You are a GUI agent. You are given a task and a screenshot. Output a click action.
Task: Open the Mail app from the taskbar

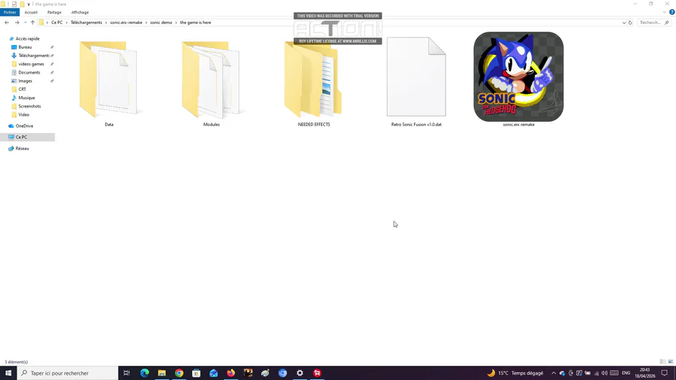coord(213,373)
